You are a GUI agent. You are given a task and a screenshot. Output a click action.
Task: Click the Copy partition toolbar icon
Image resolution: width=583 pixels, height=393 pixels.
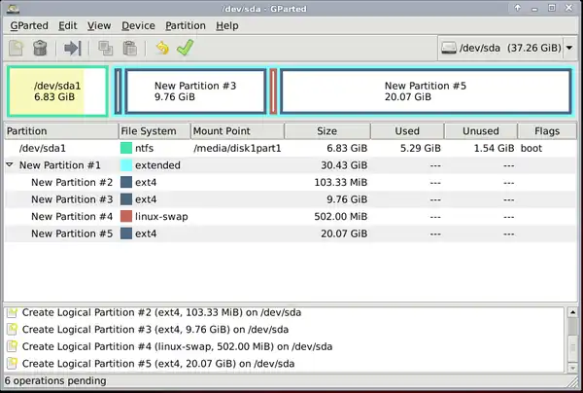104,47
